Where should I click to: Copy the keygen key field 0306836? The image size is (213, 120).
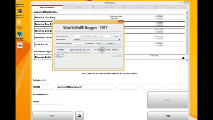click(x=61, y=50)
